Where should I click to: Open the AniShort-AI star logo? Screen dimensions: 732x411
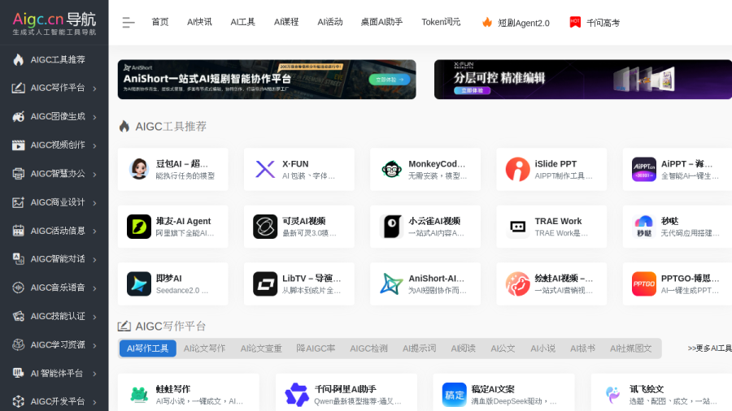point(392,283)
